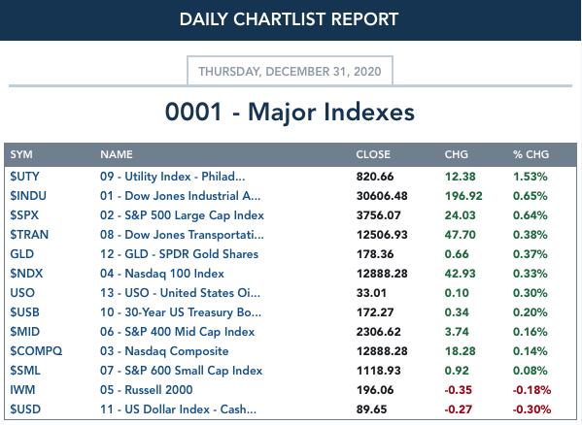Viewport: 582px width, 425px height.
Task: Open S&P 600 Small Cap Index link
Action: (181, 371)
